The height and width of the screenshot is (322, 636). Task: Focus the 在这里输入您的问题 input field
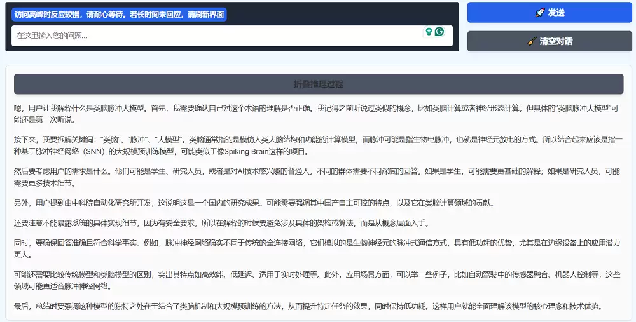(x=216, y=36)
